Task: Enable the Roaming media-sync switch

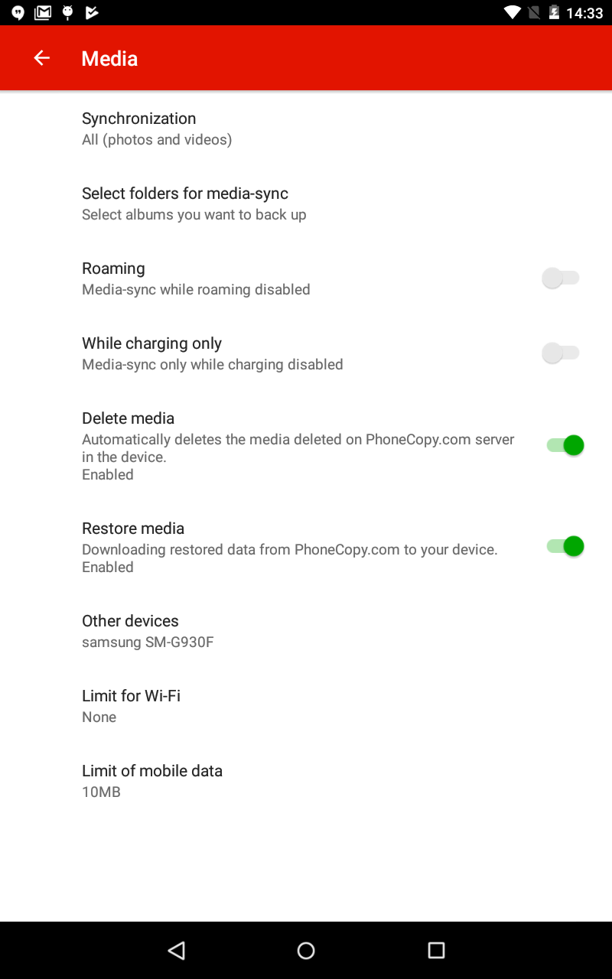Action: click(561, 278)
